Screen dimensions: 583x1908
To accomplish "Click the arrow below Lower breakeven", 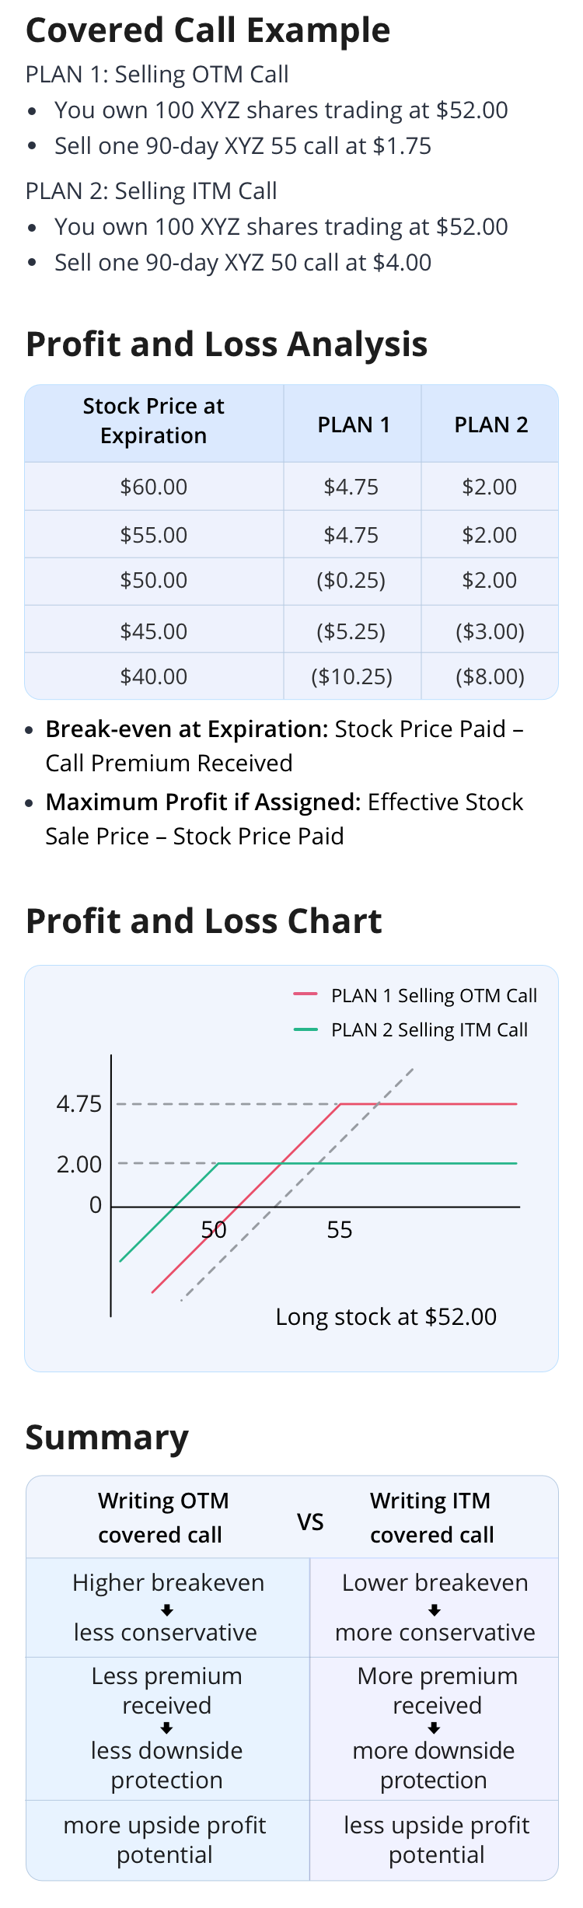I will [x=435, y=1609].
